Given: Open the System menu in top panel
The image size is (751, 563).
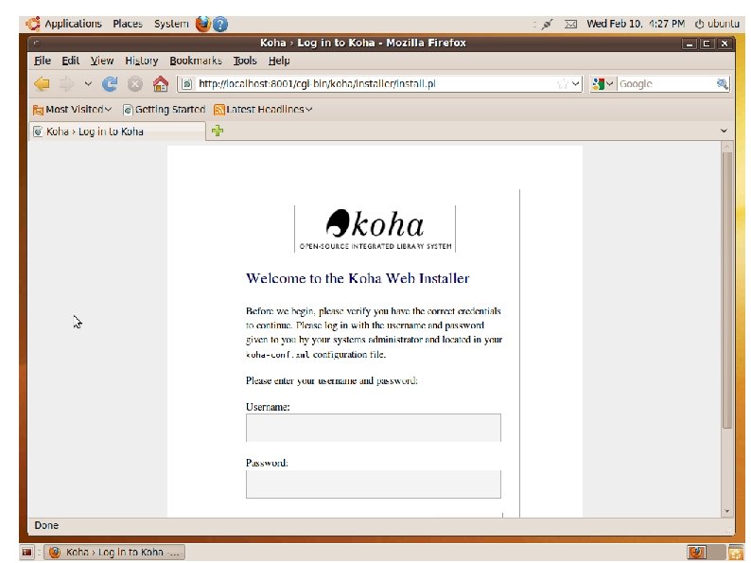Looking at the screenshot, I should click(x=171, y=24).
